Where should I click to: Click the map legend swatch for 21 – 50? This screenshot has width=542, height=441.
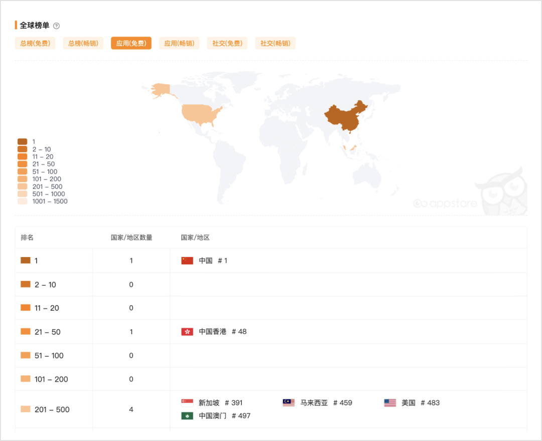23,164
